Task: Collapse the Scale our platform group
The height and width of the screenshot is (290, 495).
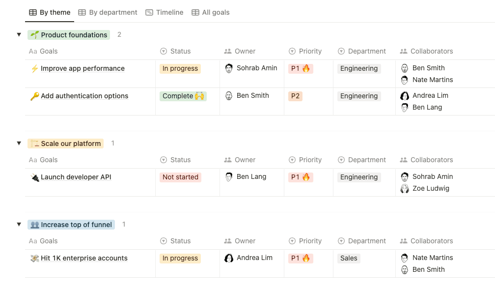Action: pyautogui.click(x=19, y=144)
